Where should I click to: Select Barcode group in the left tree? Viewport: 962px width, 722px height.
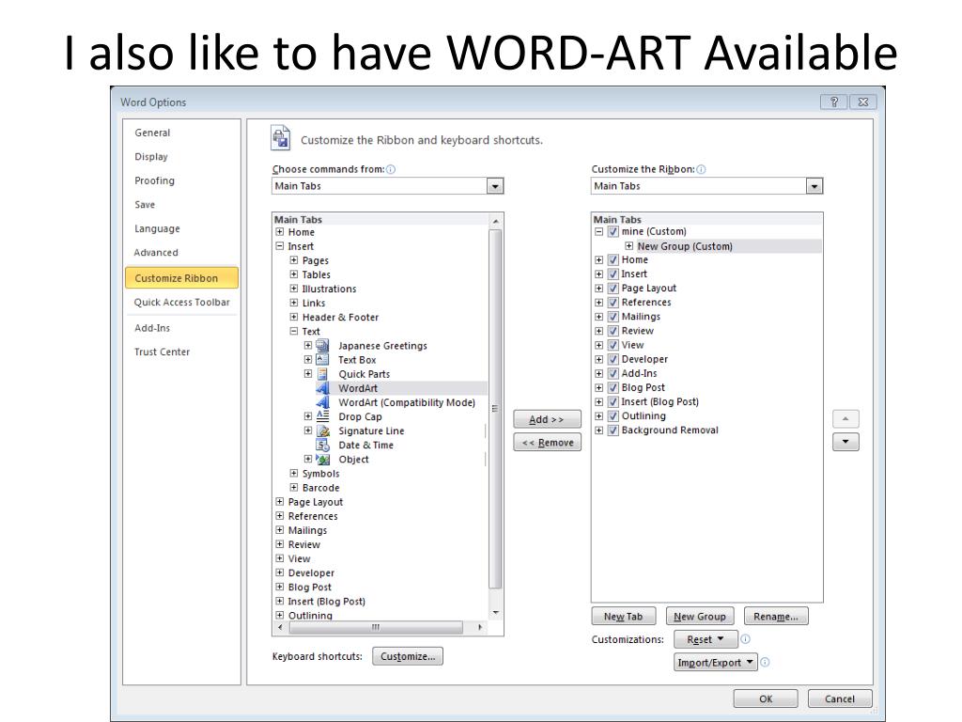point(321,488)
